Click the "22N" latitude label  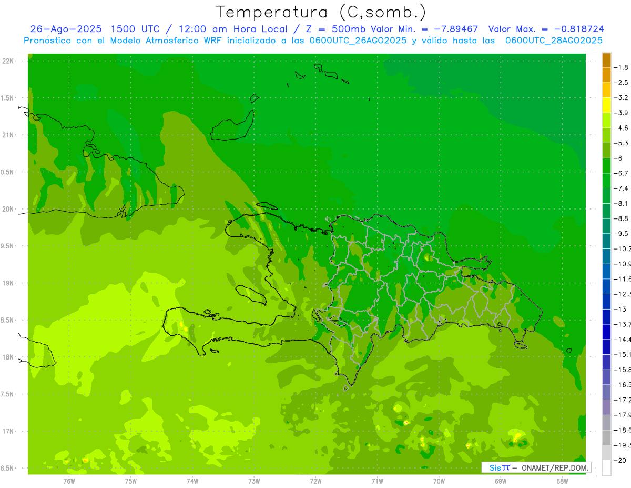(8, 61)
